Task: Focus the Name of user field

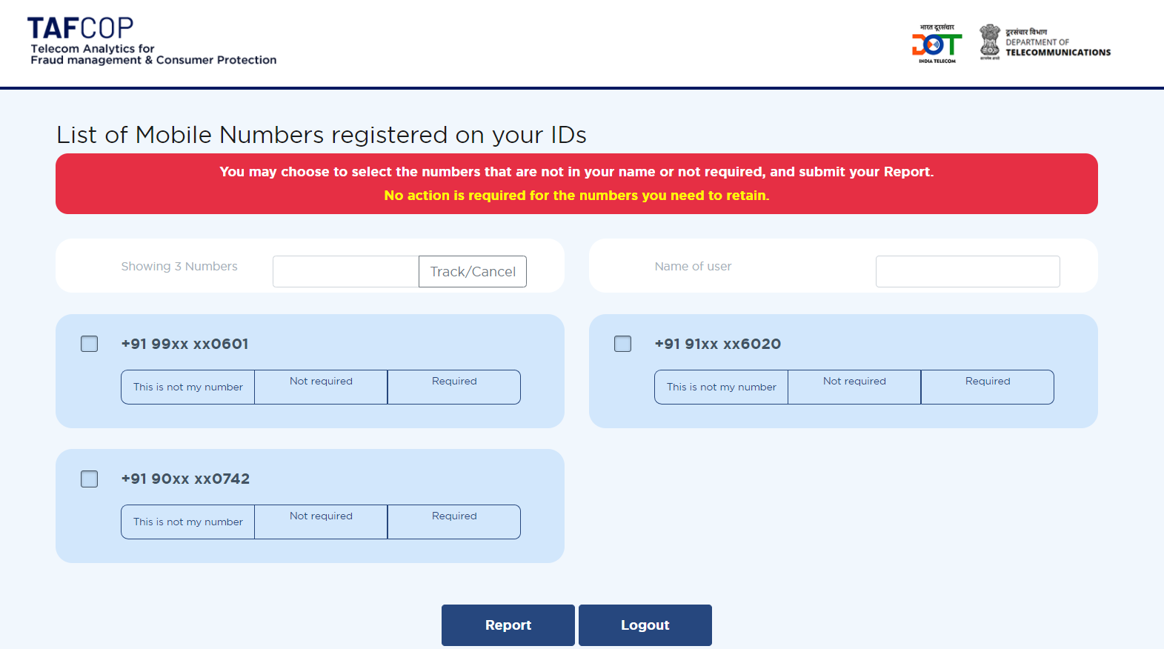Action: click(968, 271)
